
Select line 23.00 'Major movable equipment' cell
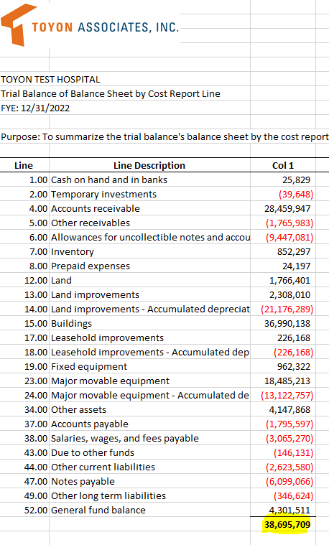click(x=149, y=381)
